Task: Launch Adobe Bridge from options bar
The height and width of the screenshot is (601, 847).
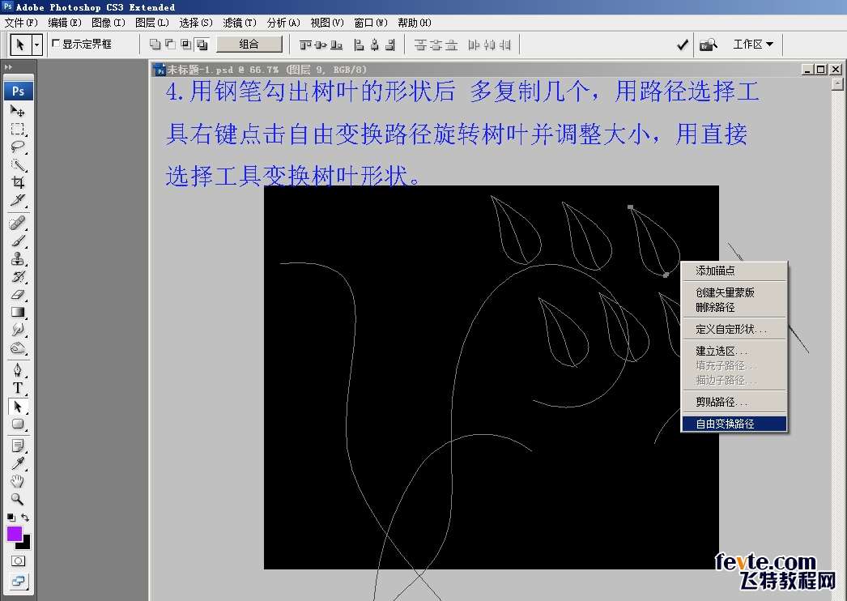Action: pyautogui.click(x=708, y=45)
